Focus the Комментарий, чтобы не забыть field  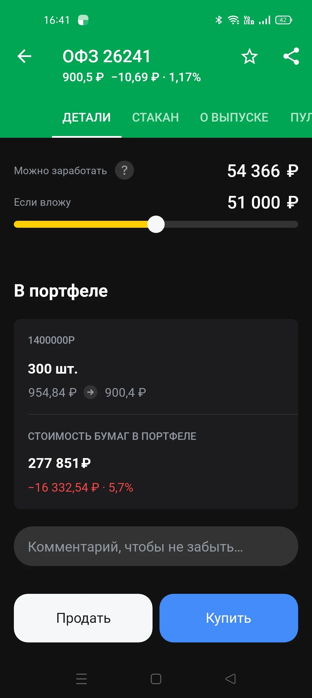coord(156,546)
